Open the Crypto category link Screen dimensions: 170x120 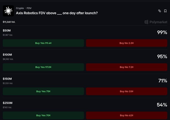tap(20, 8)
